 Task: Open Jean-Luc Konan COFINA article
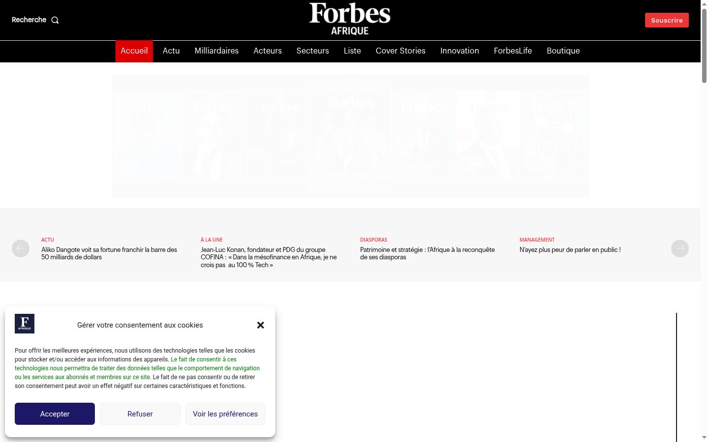[x=269, y=257]
